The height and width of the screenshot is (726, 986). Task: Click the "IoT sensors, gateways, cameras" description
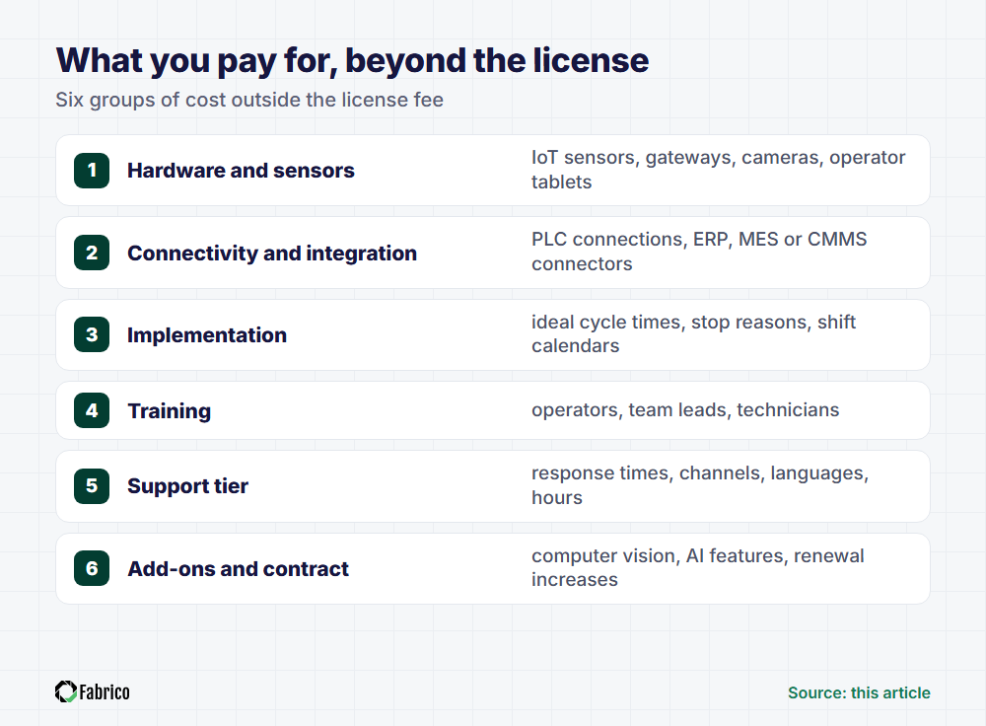click(x=719, y=170)
